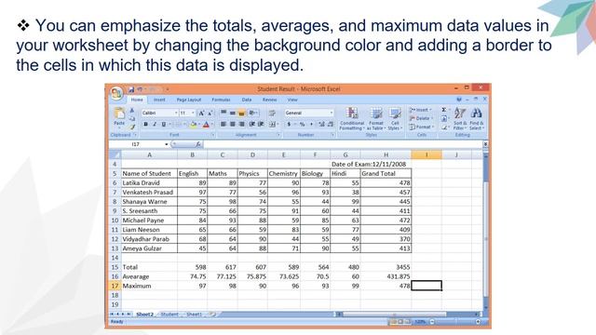Click the Cut scissors icon
596x335 pixels.
132,110
